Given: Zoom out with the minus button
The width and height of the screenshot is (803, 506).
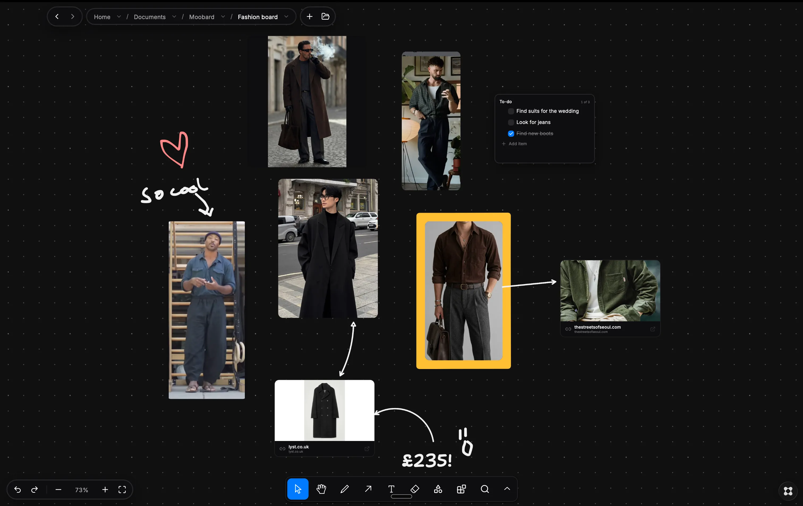Looking at the screenshot, I should click(x=58, y=489).
